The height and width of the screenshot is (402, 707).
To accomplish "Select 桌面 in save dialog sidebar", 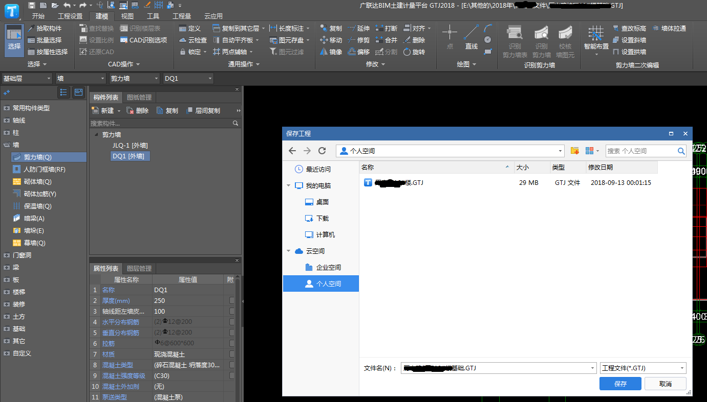I will [317, 202].
